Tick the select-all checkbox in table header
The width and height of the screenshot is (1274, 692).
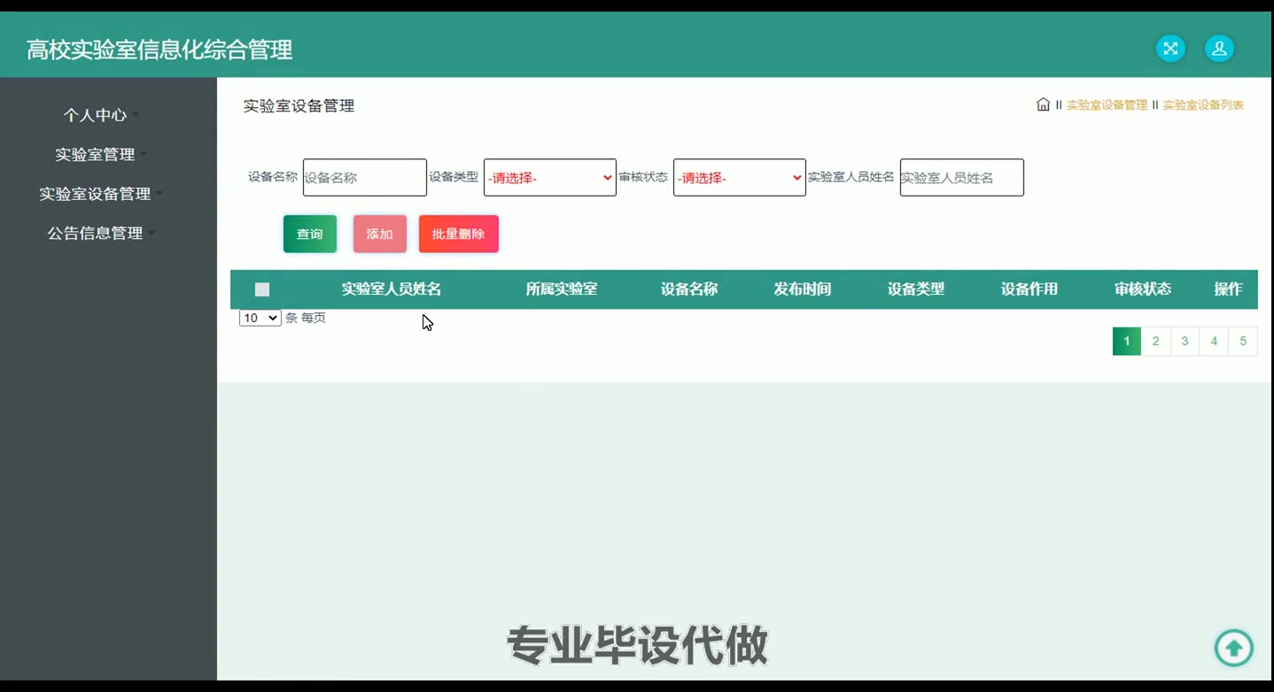261,289
